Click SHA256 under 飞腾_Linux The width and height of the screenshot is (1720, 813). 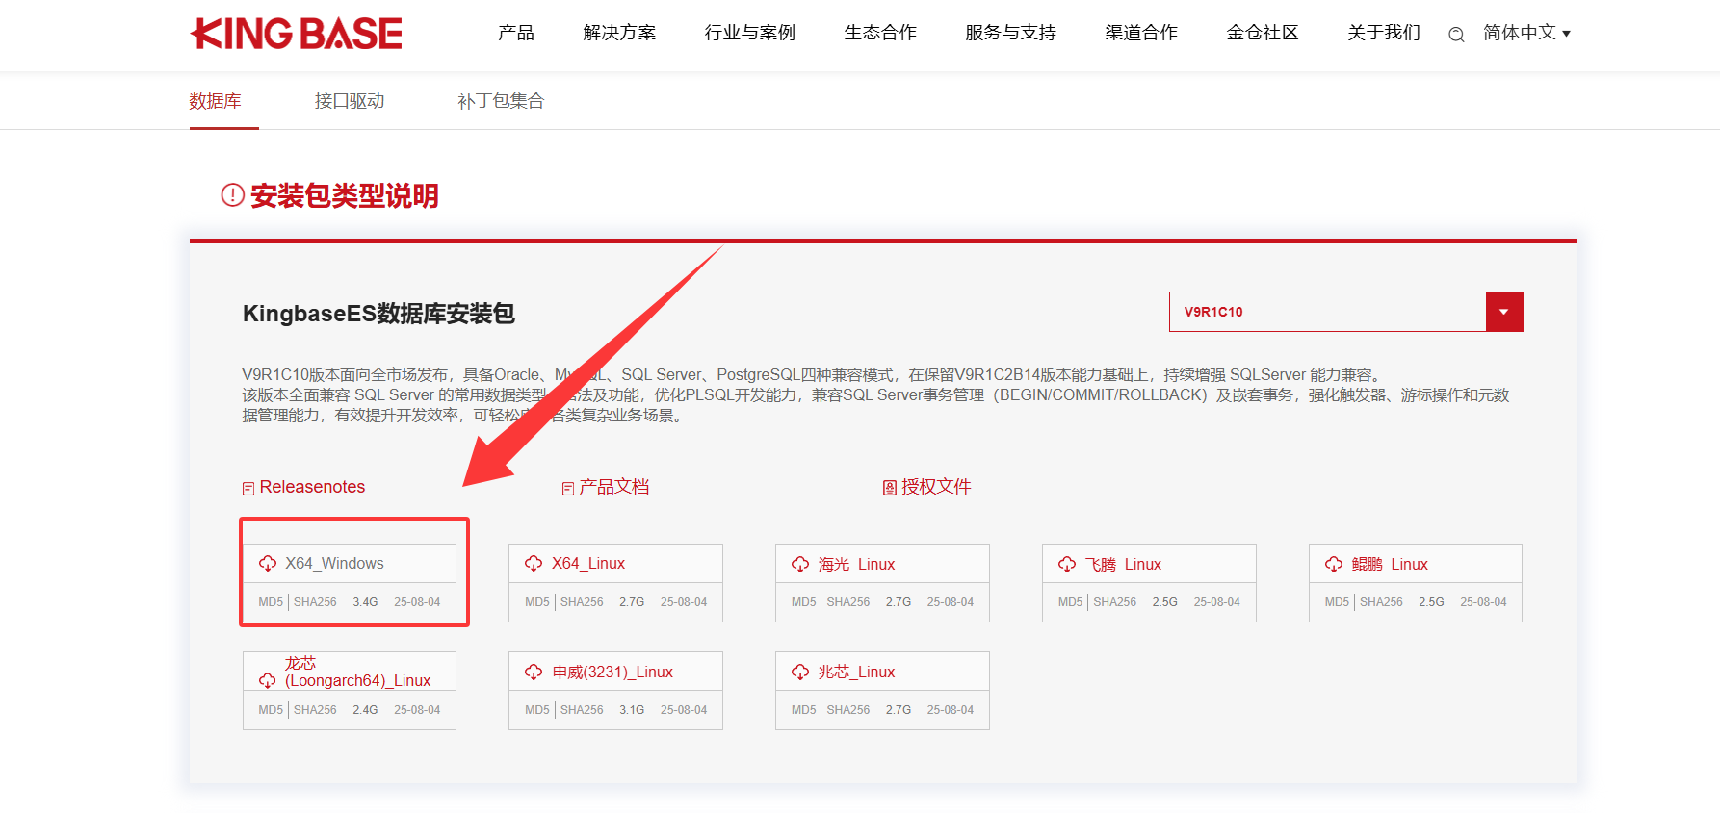point(1115,602)
